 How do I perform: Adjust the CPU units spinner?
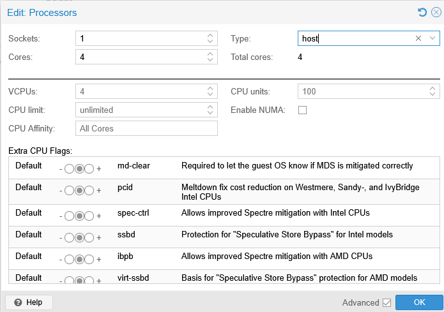[433, 91]
